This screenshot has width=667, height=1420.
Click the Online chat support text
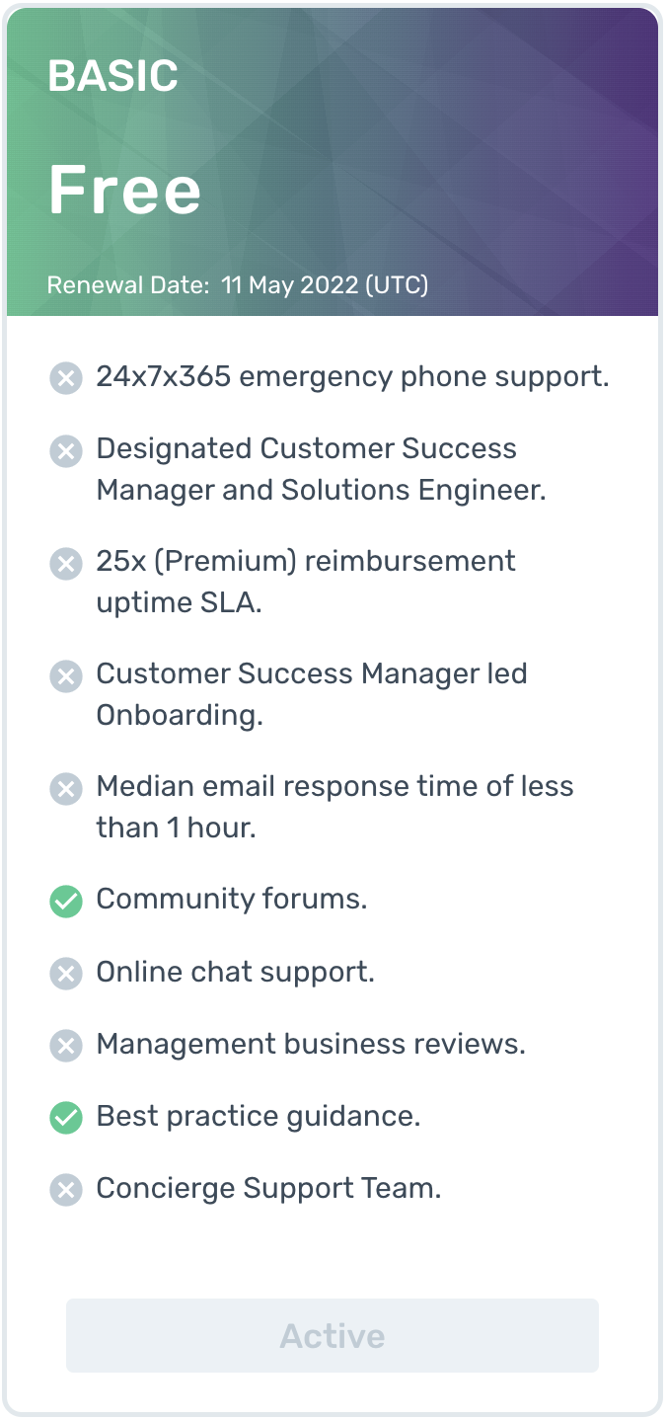(x=236, y=973)
